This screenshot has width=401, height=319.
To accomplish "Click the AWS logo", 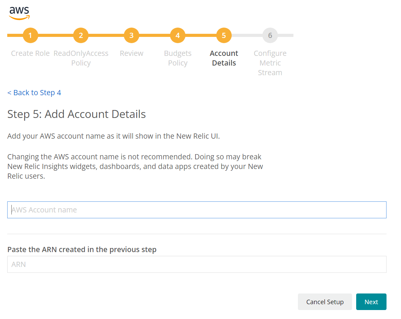I will point(19,13).
